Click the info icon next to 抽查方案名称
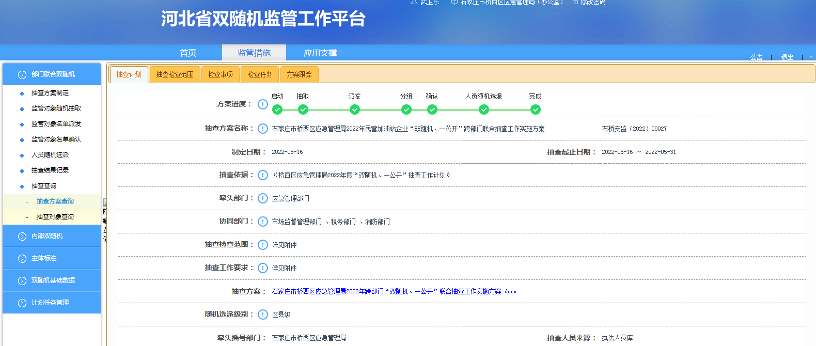 coord(263,129)
